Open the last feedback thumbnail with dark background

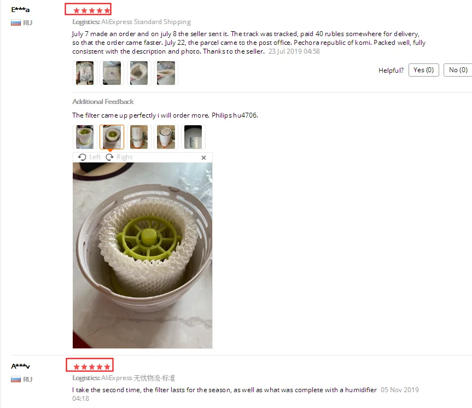tap(193, 137)
